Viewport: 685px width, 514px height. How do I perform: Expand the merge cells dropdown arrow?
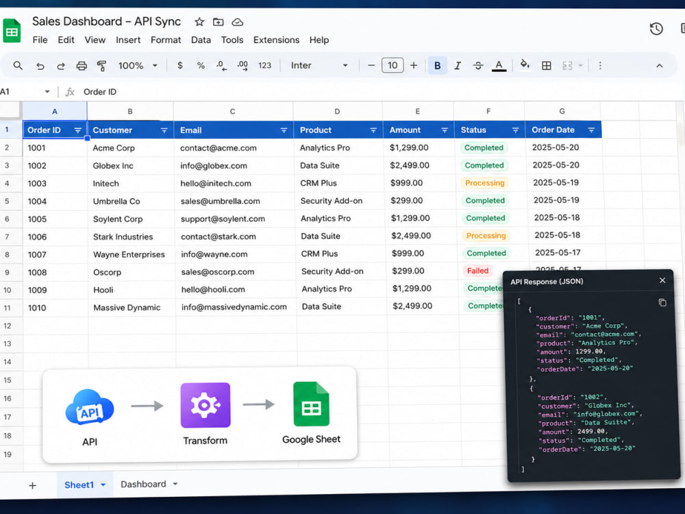pyautogui.click(x=581, y=66)
